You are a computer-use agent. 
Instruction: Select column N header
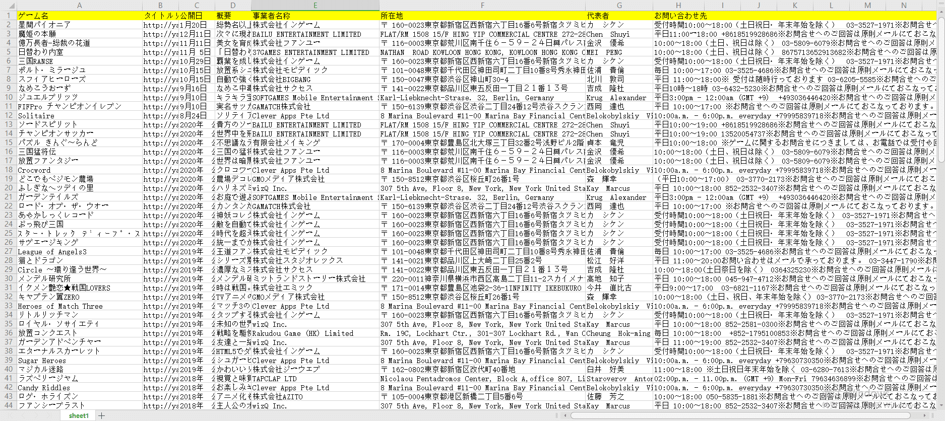904,5
